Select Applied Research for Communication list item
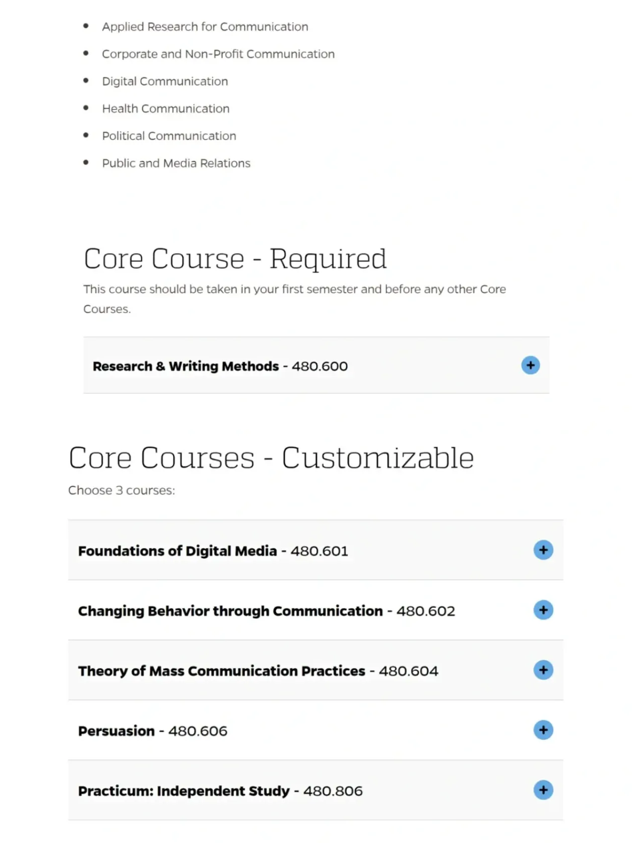Screen dimensions: 632x843 [205, 27]
